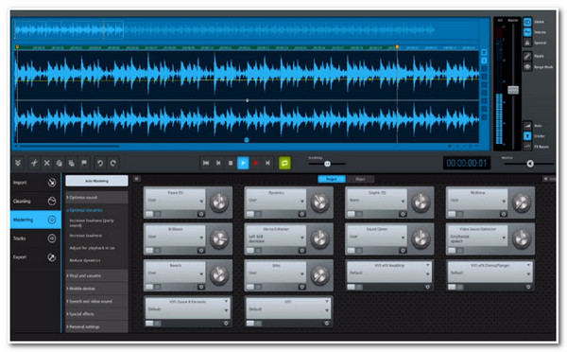Click the green loop playback button
The image size is (567, 352).
[x=284, y=163]
